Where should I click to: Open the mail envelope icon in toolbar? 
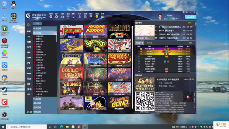click(x=102, y=17)
